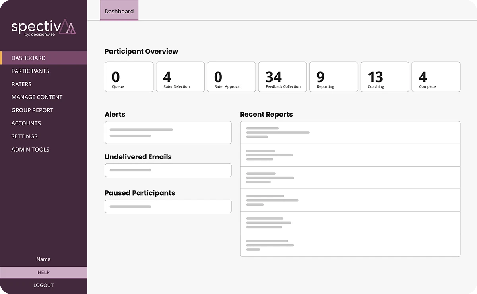Open the Rater Selection card
The image size is (477, 294).
[180, 77]
